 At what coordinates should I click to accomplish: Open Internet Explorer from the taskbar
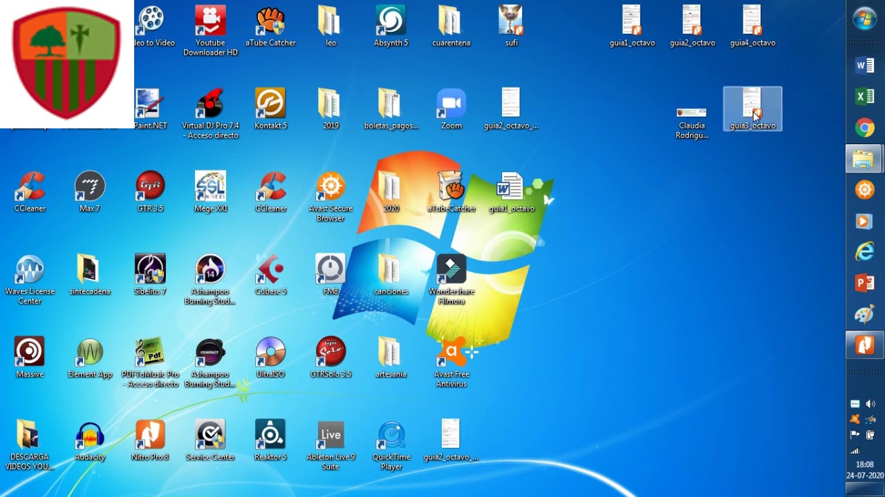[x=865, y=252]
